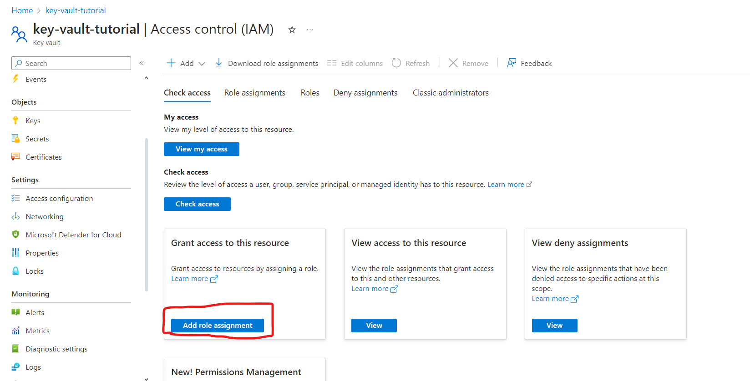Image resolution: width=750 pixels, height=381 pixels.
Task: Click the Microsoft Defender shield icon
Action: click(x=15, y=234)
